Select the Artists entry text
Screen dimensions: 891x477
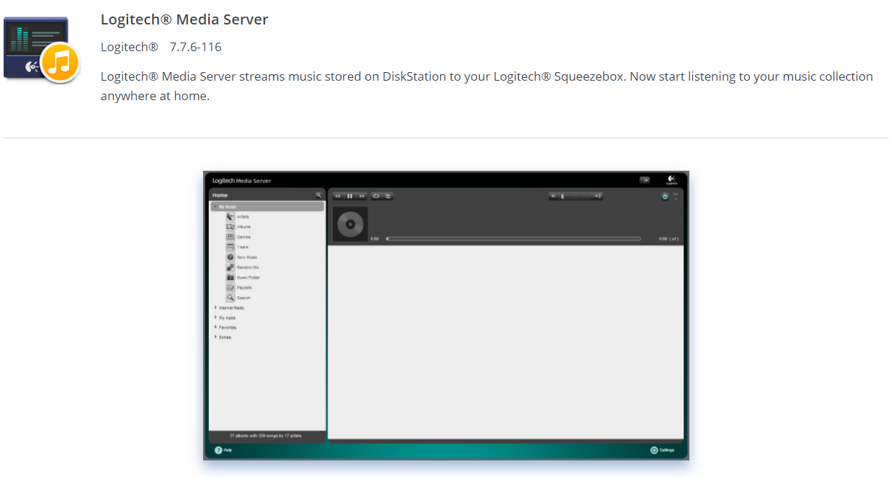pos(243,217)
